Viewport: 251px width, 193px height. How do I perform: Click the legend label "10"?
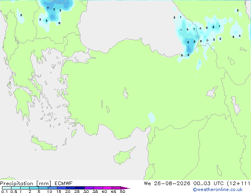[x=49, y=191]
